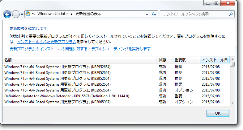Screen dimensions: 243x130
Task: Click the search magnifier icon
Action: [x=230, y=14]
